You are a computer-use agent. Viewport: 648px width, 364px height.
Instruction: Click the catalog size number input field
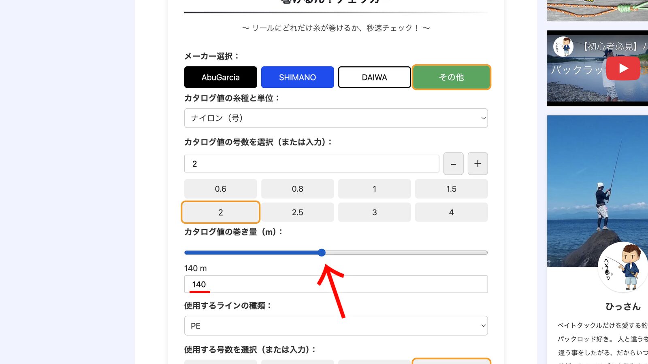pyautogui.click(x=311, y=164)
